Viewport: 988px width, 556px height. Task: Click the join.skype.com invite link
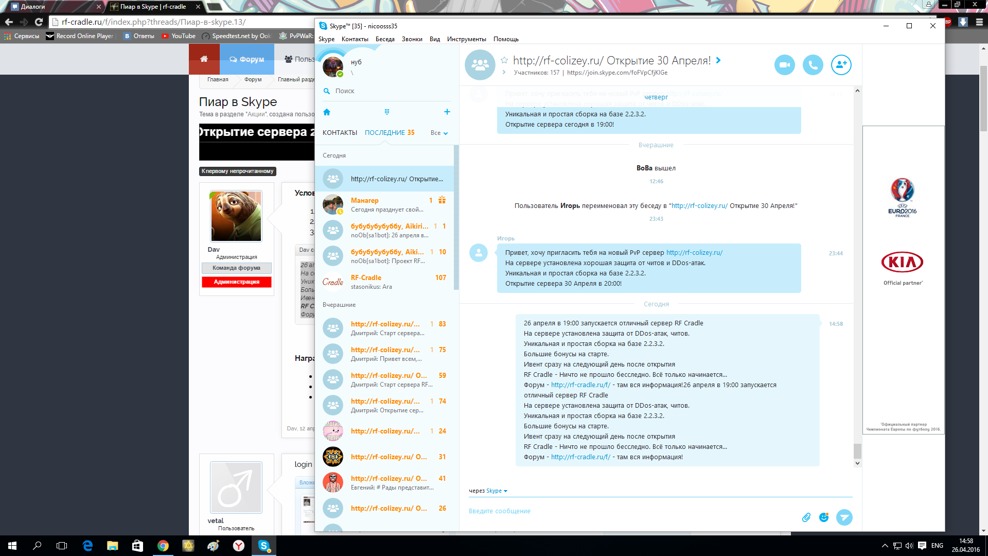point(617,73)
